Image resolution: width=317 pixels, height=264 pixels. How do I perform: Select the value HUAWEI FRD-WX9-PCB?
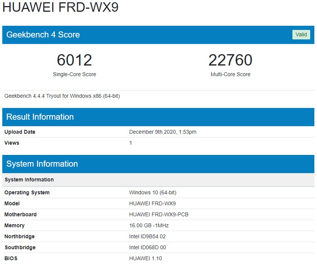click(159, 214)
